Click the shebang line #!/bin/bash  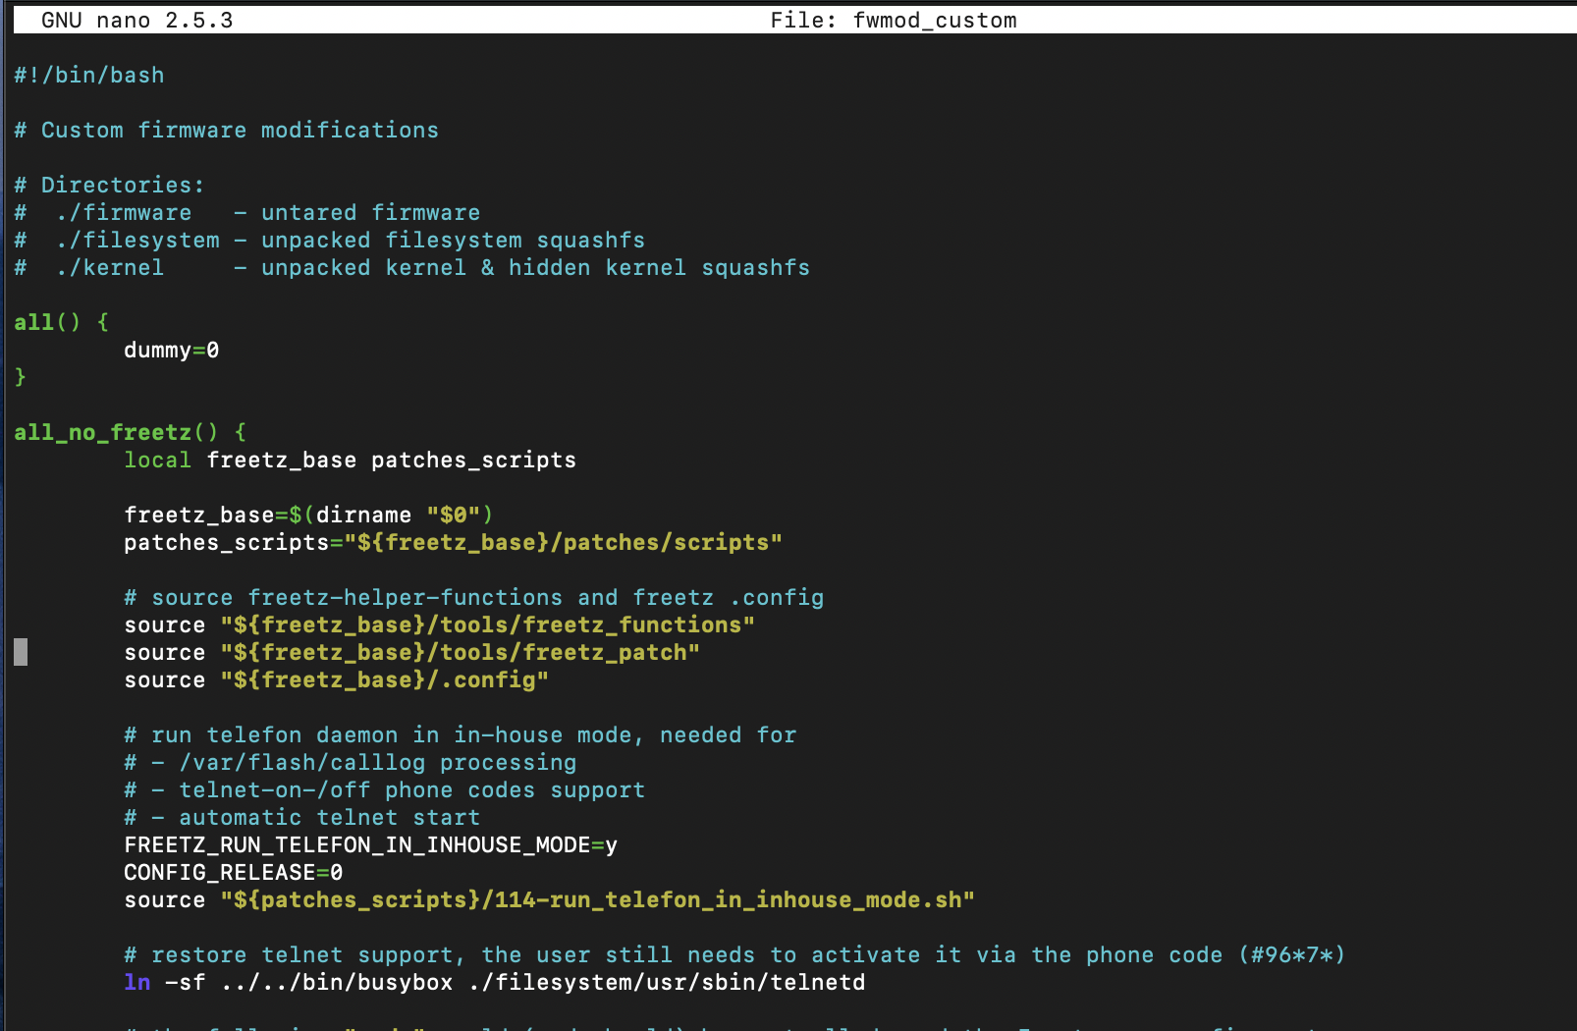click(x=89, y=76)
